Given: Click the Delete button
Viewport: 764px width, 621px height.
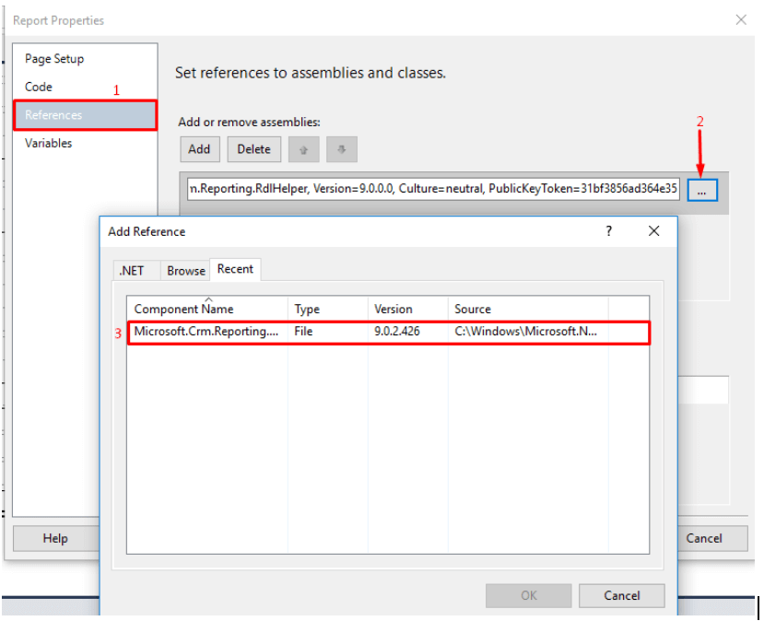Looking at the screenshot, I should pyautogui.click(x=253, y=148).
